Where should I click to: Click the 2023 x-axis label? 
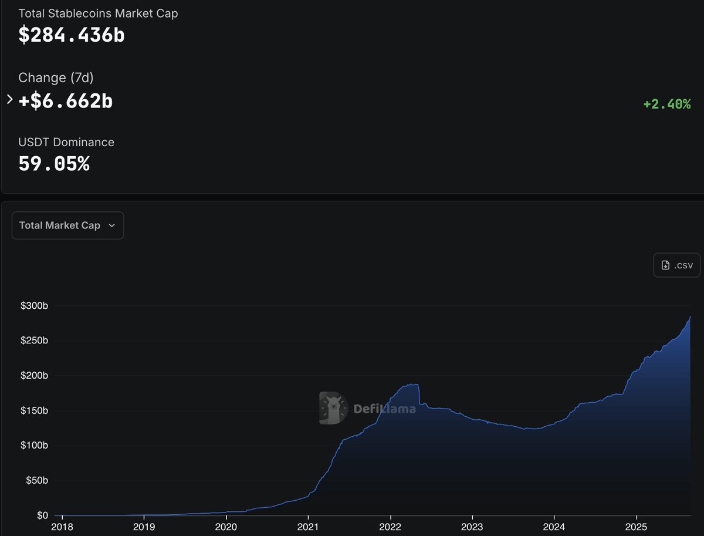coord(472,527)
